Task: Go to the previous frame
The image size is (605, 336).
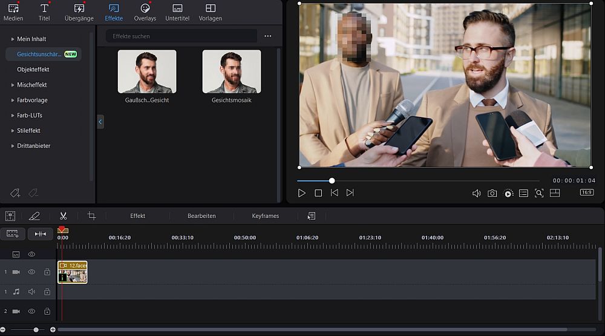Action: coord(335,193)
